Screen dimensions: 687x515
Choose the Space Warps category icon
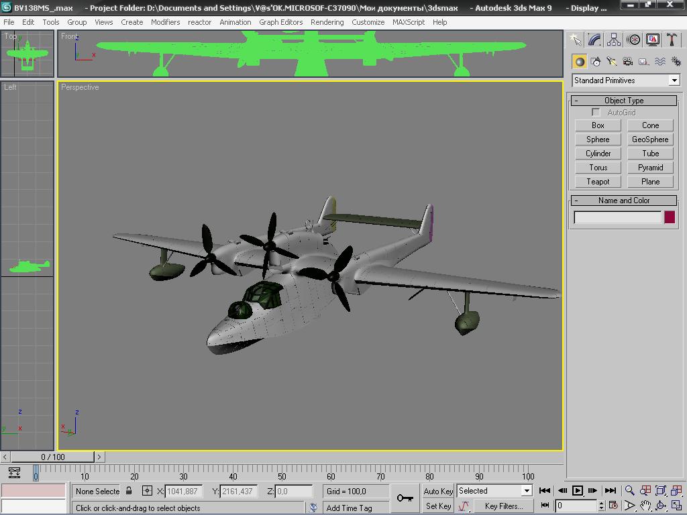[660, 62]
